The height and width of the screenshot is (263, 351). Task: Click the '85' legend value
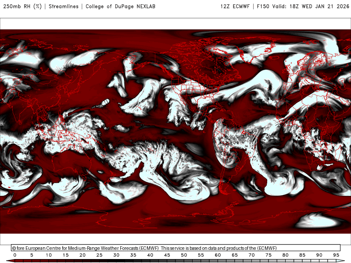coord(302,255)
